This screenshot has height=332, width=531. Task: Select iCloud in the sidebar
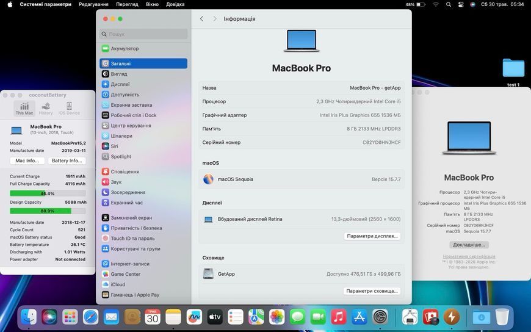click(143, 284)
